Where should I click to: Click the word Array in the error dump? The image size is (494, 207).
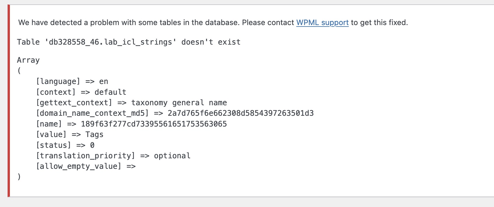[28, 60]
